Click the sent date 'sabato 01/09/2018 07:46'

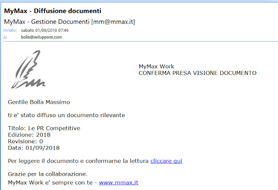pyautogui.click(x=45, y=30)
